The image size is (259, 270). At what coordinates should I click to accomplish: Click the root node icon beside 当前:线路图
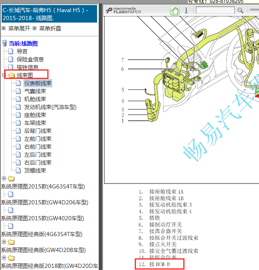[x=5, y=43]
